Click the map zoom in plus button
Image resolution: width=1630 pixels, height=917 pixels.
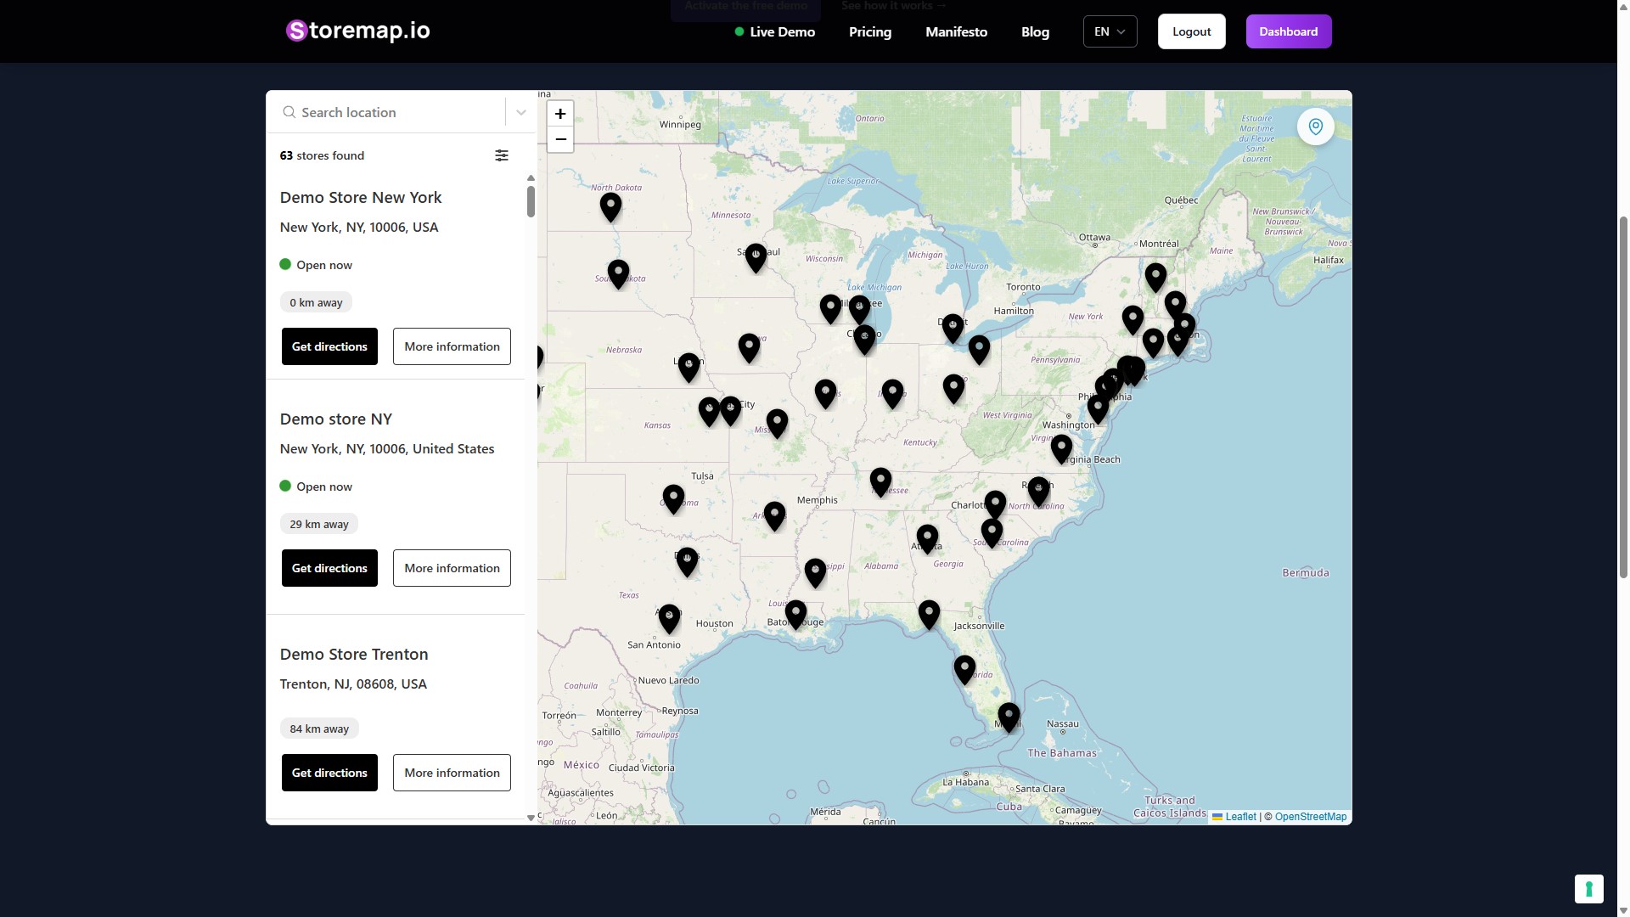(560, 114)
